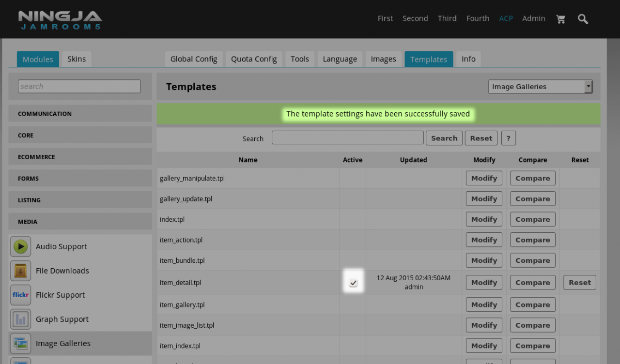Viewport: 620px width, 364px height.
Task: Expand the FORMS category
Action: coord(80,178)
